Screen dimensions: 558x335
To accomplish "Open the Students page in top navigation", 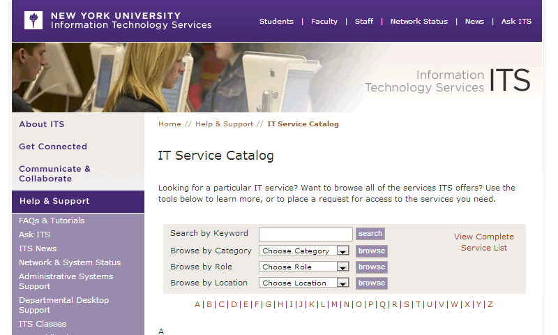I will pos(276,22).
